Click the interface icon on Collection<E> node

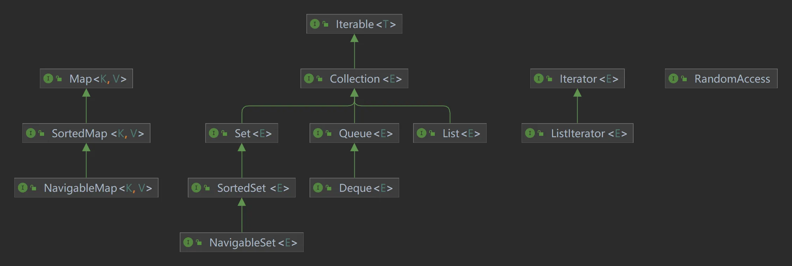[309, 78]
